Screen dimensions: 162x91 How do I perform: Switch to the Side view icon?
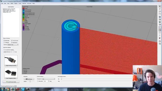tap(160, 25)
